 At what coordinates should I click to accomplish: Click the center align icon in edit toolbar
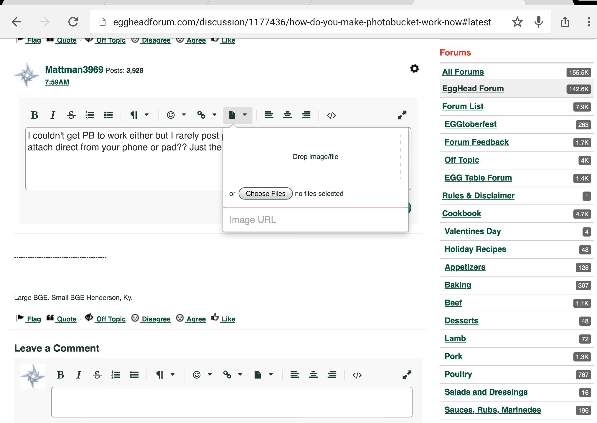pos(287,115)
